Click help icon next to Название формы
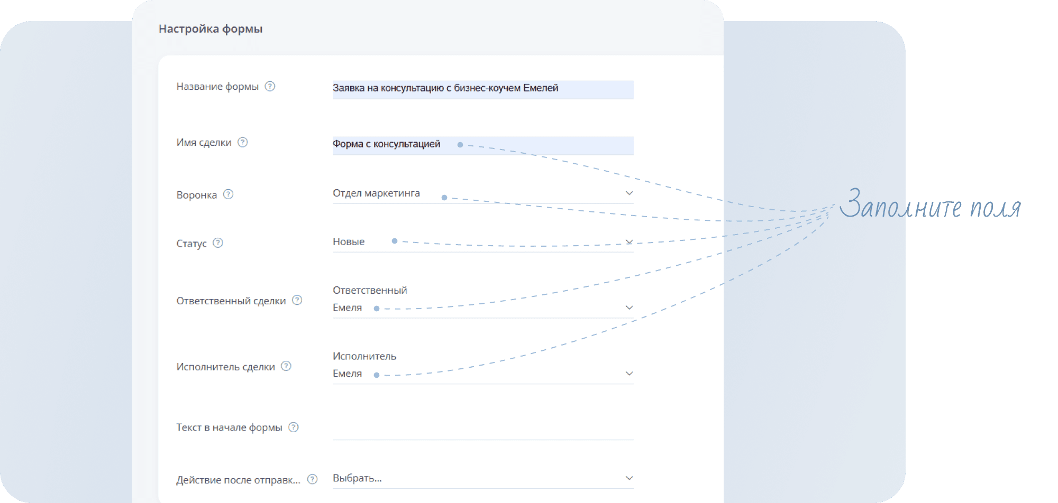 tap(270, 86)
